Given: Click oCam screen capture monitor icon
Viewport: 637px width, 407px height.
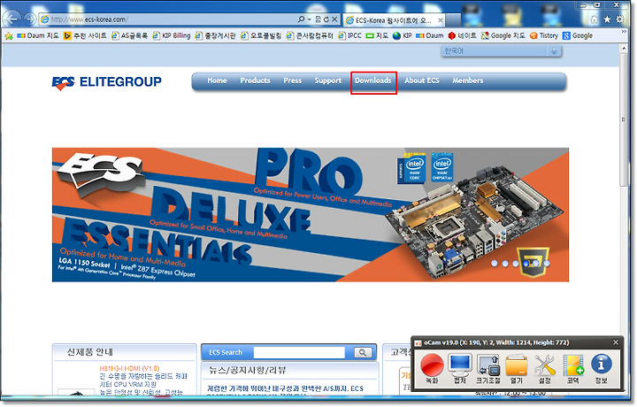Looking at the screenshot, I should 460,368.
